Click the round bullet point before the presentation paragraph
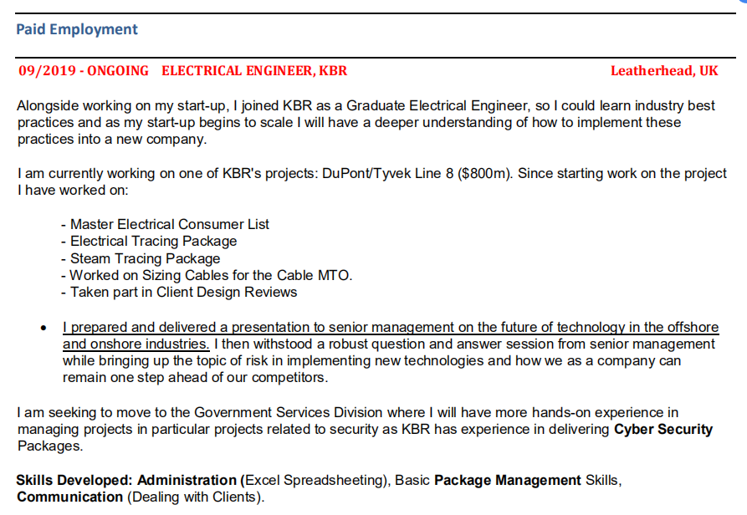The height and width of the screenshot is (515, 747). click(x=43, y=329)
